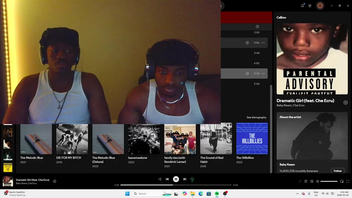
Task: Open File Explorer from the taskbar
Action: click(x=193, y=194)
